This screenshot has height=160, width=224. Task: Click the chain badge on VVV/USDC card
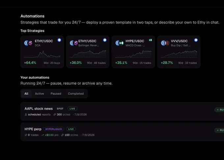(x=196, y=40)
